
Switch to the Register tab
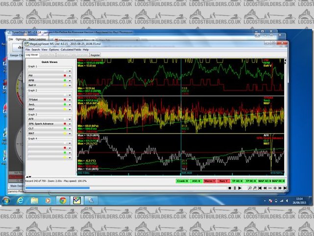coord(95,55)
